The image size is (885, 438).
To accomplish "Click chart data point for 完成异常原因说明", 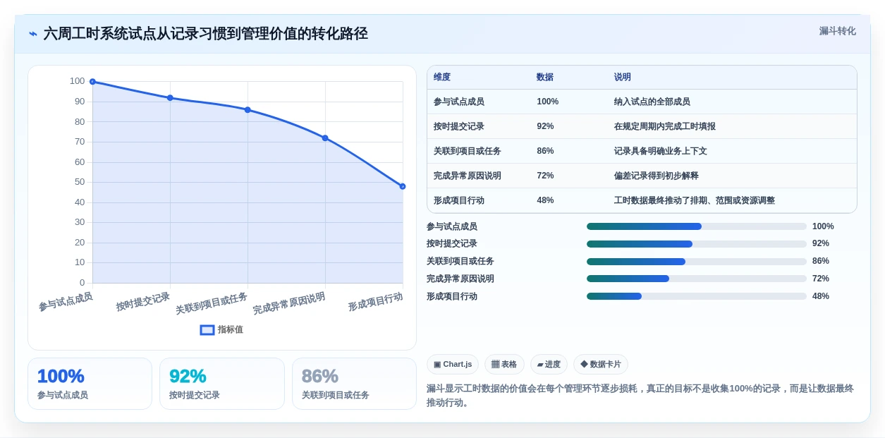I will tap(325, 138).
